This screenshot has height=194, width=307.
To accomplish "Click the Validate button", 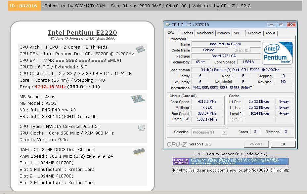I will pyautogui.click(x=256, y=144).
